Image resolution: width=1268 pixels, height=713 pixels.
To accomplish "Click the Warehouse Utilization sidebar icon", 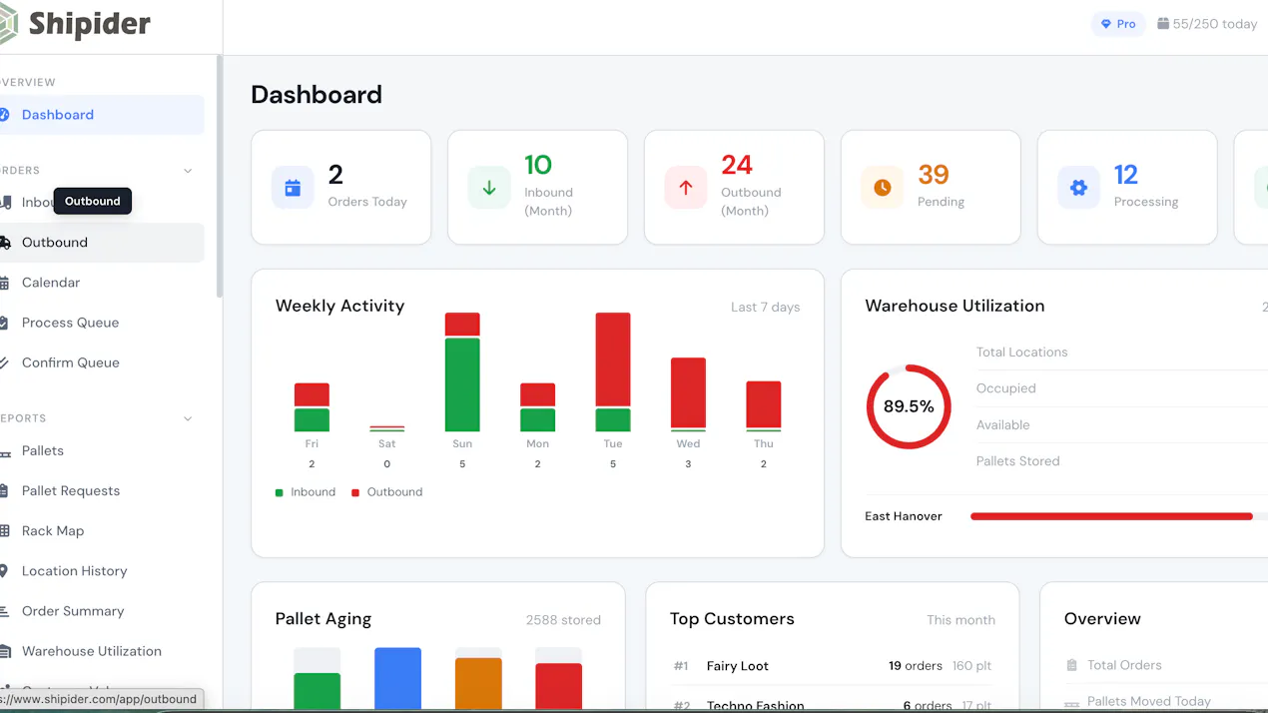I will click(x=4, y=651).
